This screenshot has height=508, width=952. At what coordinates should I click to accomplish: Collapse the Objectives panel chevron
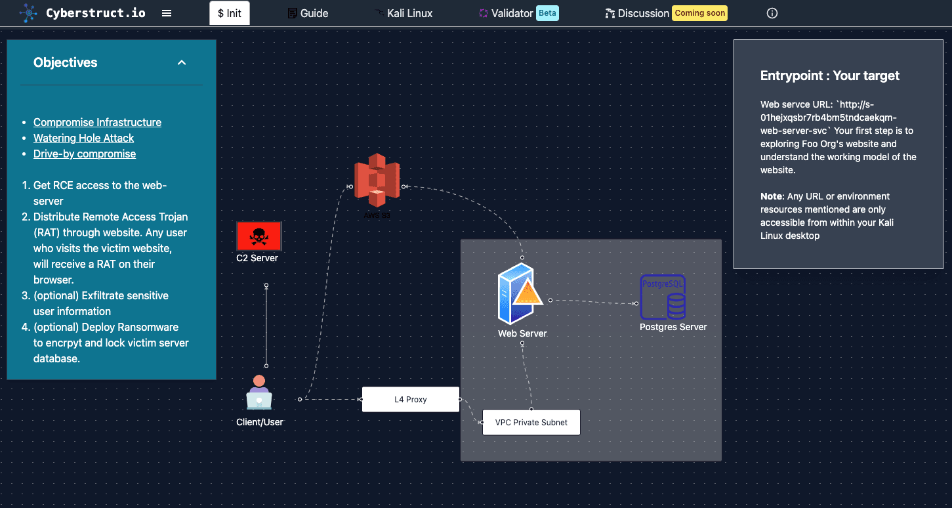coord(182,63)
